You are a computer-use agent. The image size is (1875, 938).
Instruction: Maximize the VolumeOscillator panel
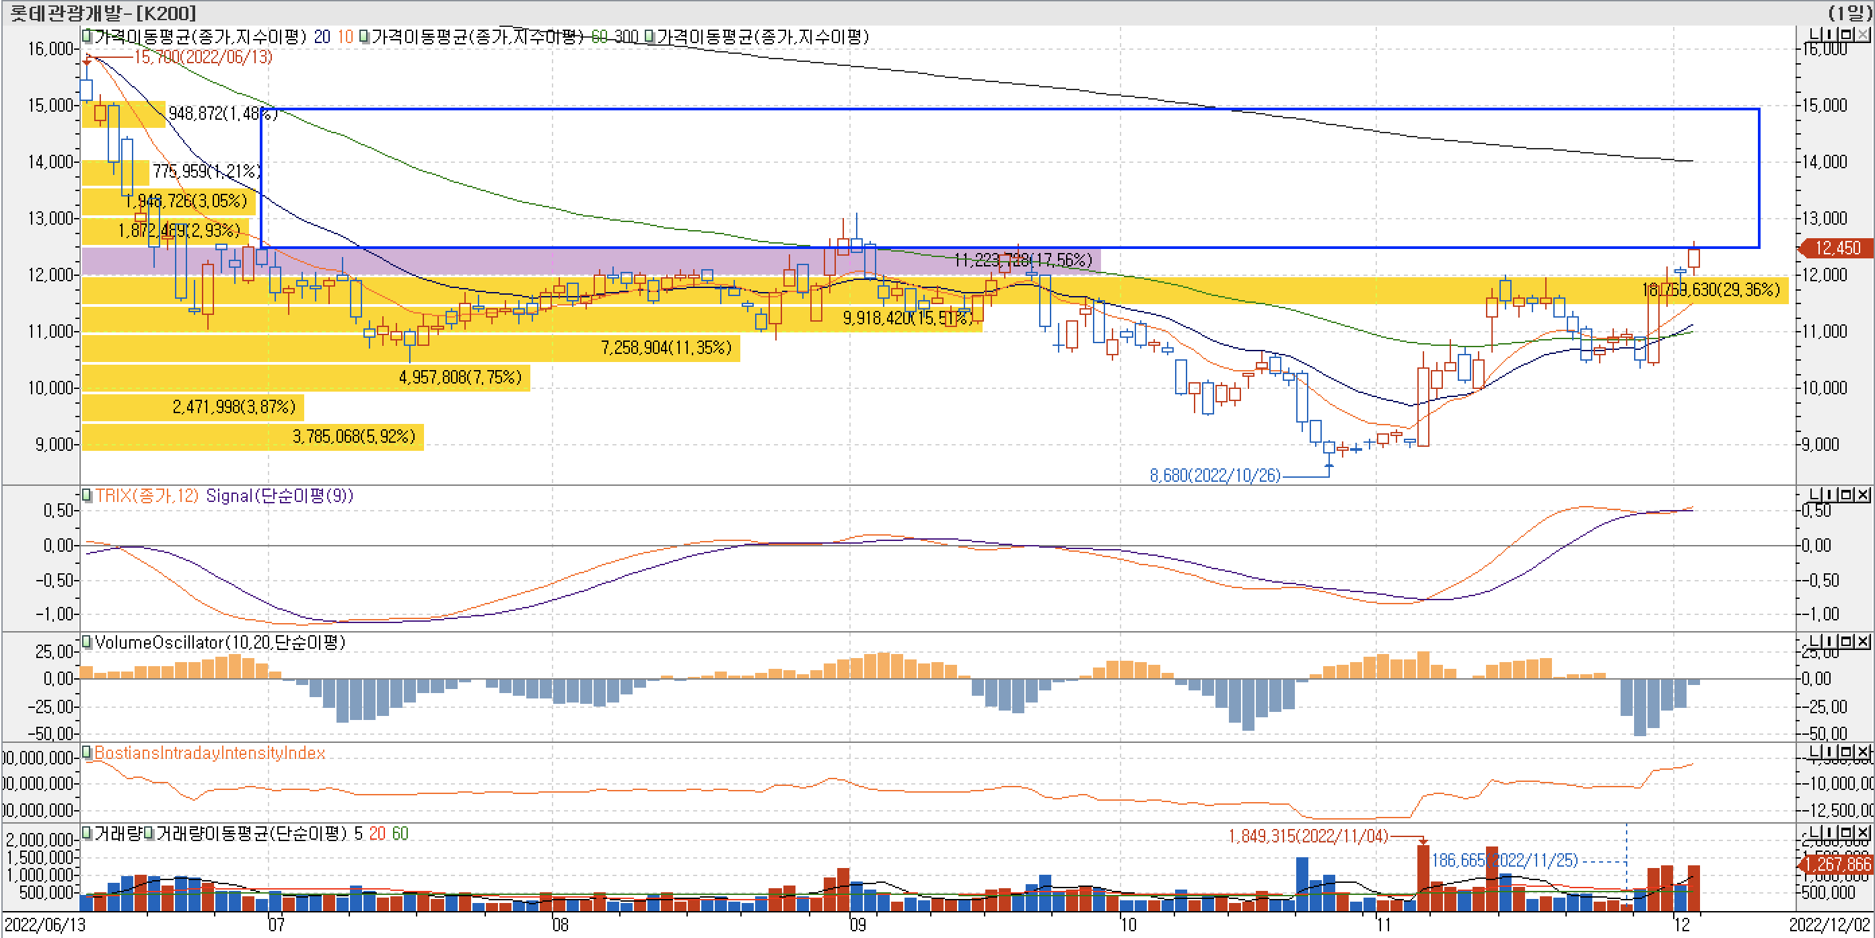click(x=1846, y=641)
